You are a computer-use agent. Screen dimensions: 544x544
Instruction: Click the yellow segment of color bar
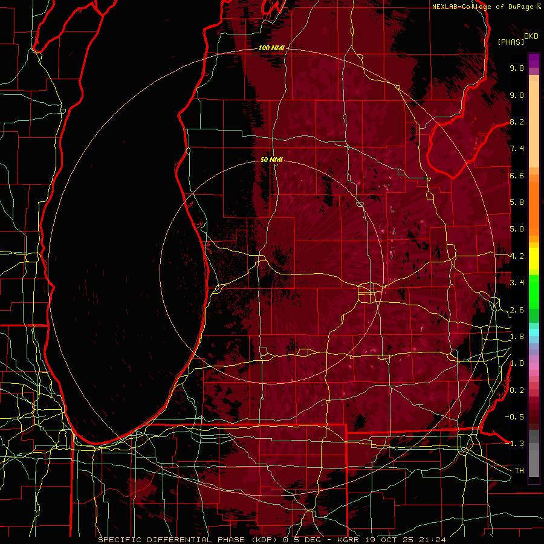[x=534, y=259]
